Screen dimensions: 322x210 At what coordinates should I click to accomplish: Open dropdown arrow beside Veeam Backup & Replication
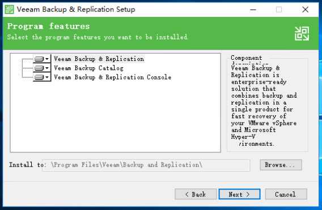coord(47,59)
